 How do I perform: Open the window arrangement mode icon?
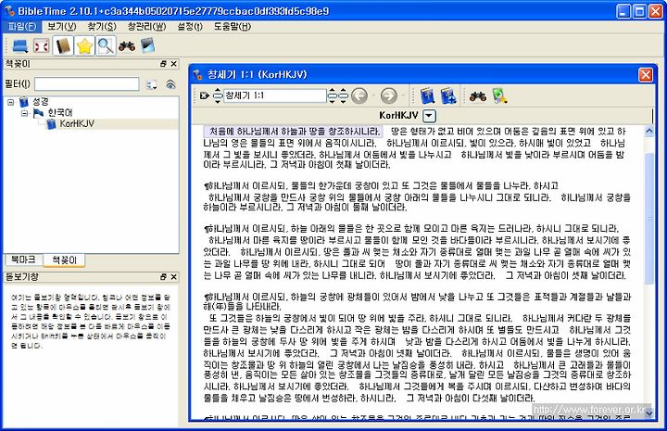[x=20, y=45]
